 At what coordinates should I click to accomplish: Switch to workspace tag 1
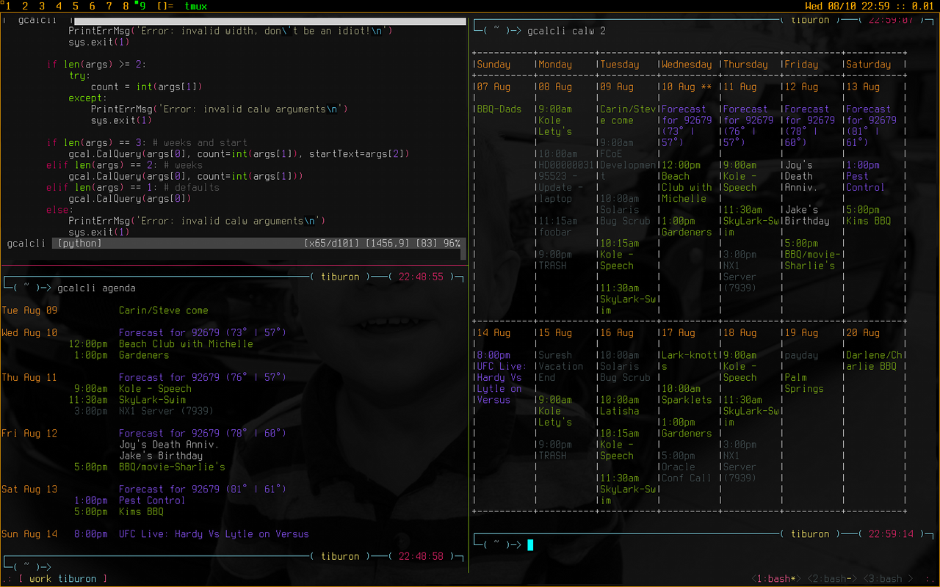click(x=8, y=6)
